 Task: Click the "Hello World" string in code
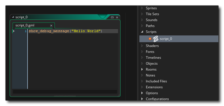[x=86, y=31]
